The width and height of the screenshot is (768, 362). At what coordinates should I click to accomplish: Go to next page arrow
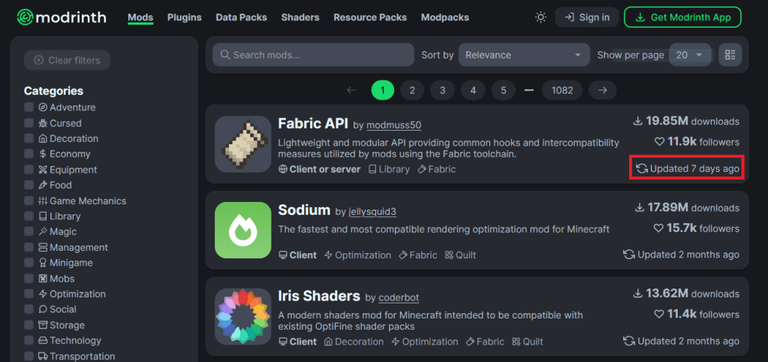point(602,90)
